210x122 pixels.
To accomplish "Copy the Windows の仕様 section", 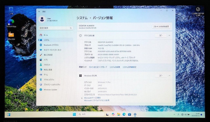I will [x=161, y=75].
